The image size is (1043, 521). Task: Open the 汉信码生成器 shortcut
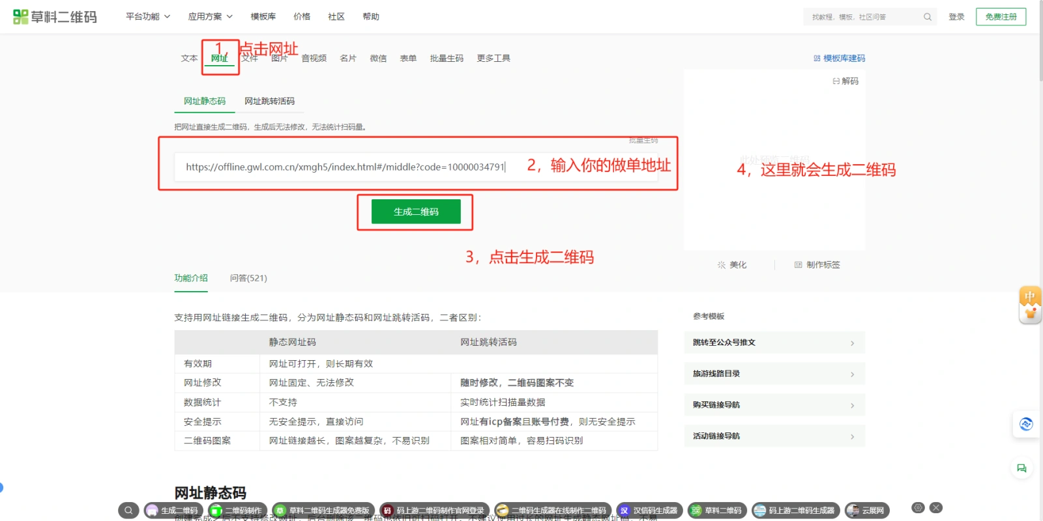click(x=649, y=511)
